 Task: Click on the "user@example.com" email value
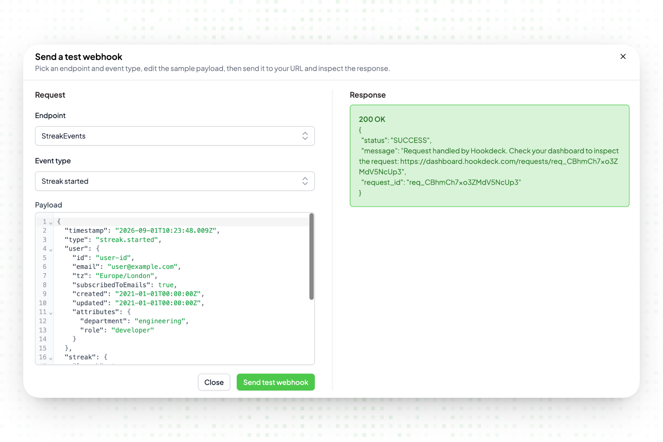click(x=142, y=267)
